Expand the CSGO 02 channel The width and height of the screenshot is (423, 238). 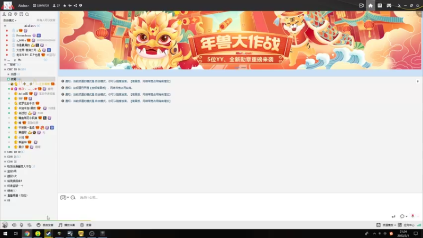5,162
